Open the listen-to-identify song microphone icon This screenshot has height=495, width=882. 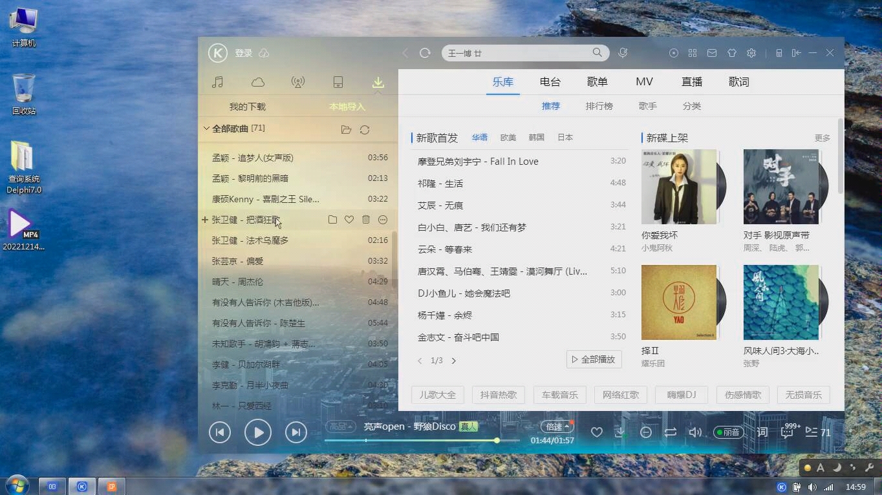623,53
